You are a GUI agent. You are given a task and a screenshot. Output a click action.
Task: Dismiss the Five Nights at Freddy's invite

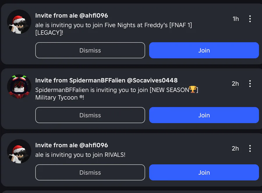click(90, 50)
